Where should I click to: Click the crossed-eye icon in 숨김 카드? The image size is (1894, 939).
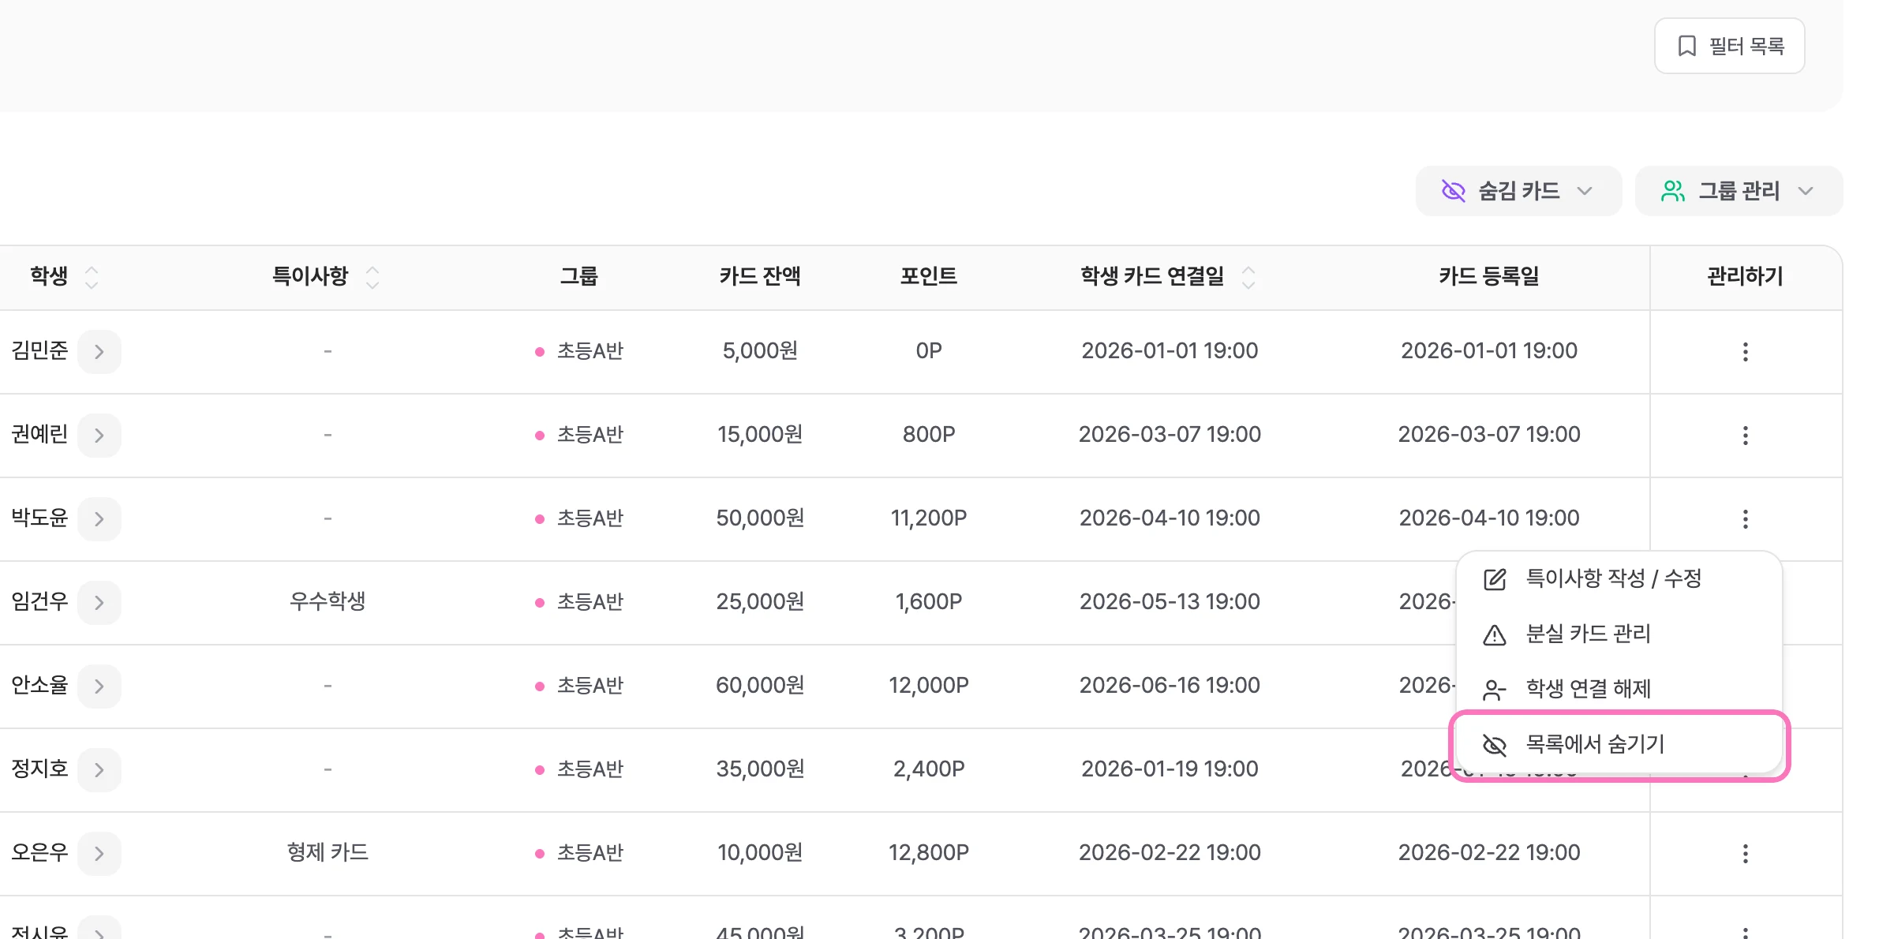point(1453,191)
